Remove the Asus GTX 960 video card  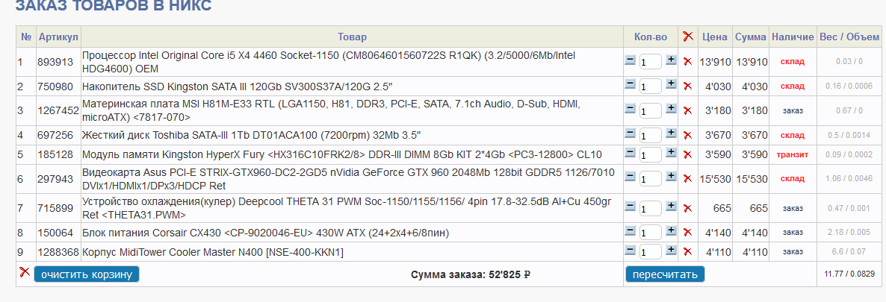(x=687, y=179)
